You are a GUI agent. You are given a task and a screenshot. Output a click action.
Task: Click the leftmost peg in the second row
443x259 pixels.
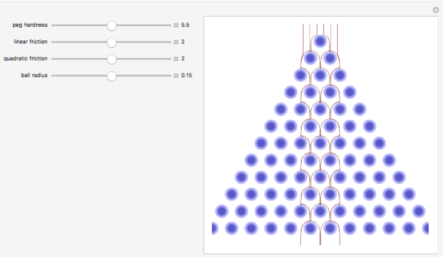[310, 58]
